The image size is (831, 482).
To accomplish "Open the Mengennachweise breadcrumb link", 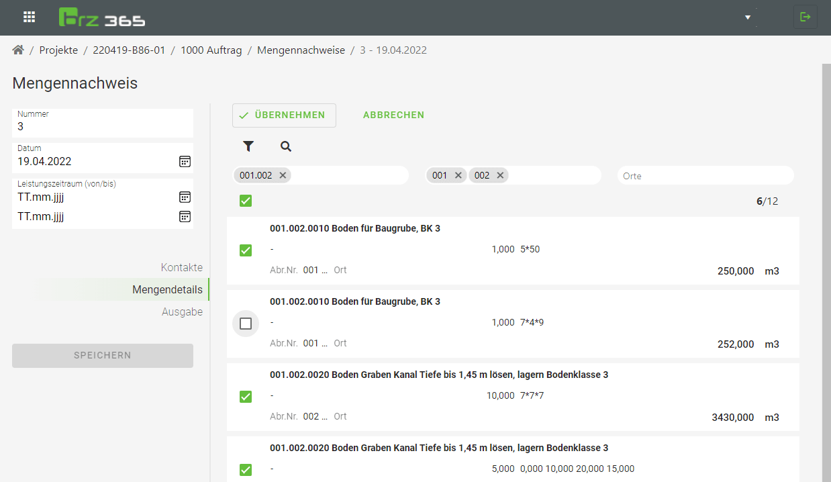I will (x=301, y=50).
